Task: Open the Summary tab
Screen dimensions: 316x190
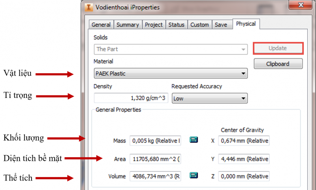Action: [128, 24]
